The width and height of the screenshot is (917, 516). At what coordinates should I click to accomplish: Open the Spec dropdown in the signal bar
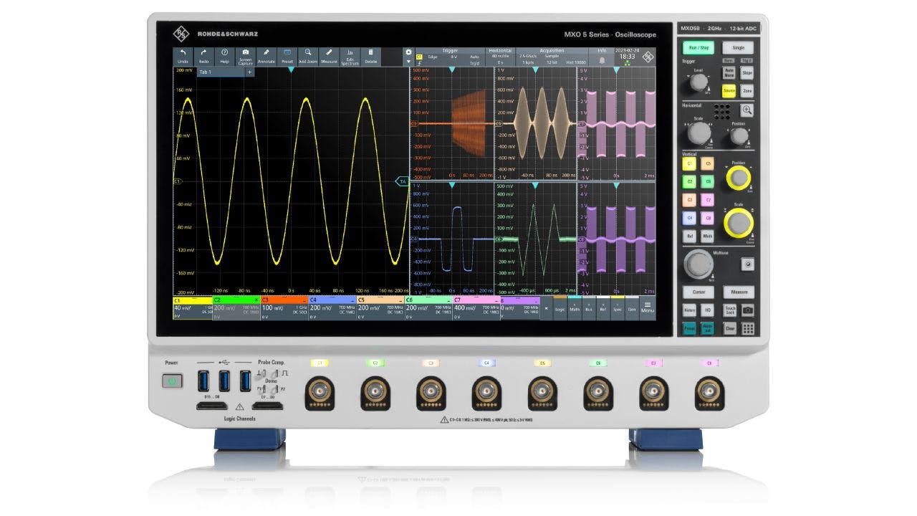618,309
